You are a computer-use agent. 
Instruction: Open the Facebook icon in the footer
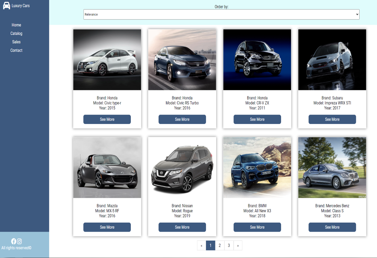click(x=14, y=241)
